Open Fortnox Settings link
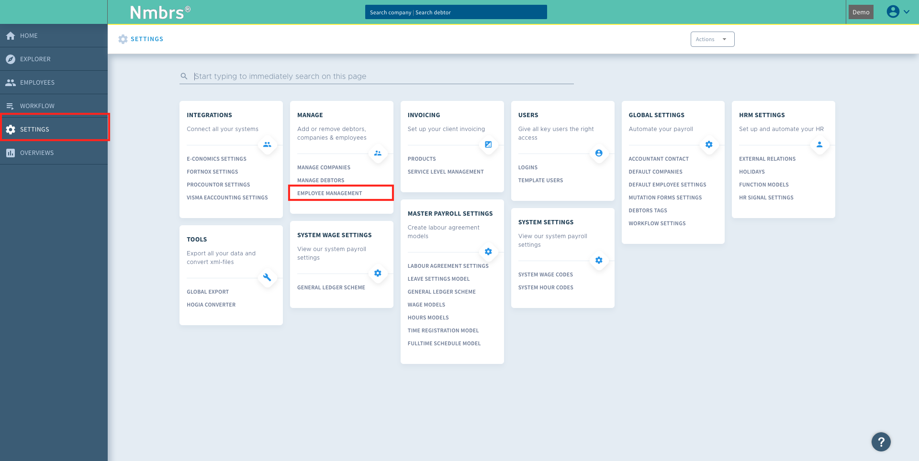Viewport: 919px width, 461px height. click(x=212, y=172)
